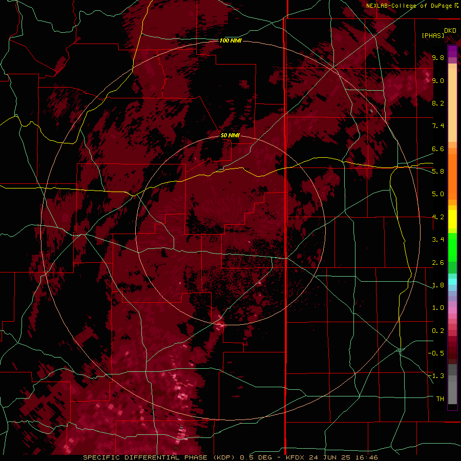The height and width of the screenshot is (461, 461).
Task: Click the 2.6 value on color scale
Action: point(438,263)
